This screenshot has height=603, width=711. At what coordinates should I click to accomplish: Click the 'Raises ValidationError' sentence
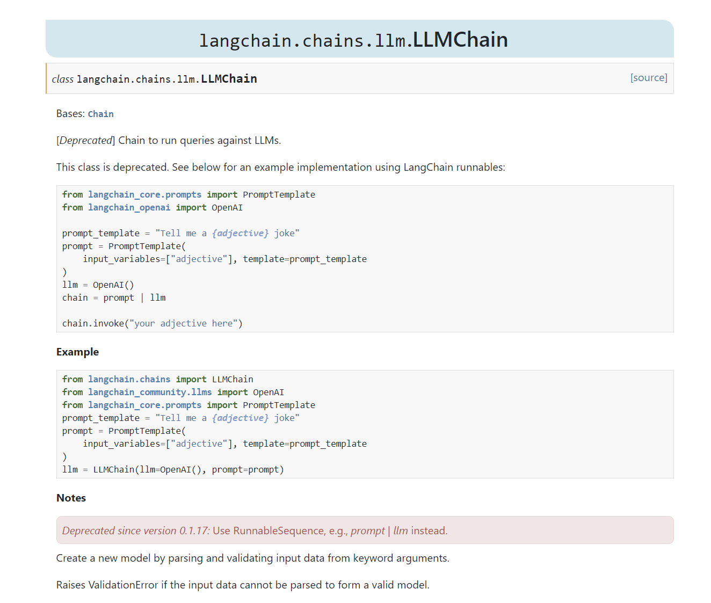coord(243,585)
